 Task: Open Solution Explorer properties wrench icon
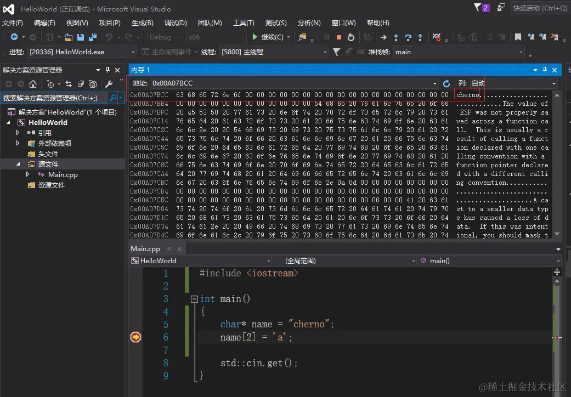(109, 84)
